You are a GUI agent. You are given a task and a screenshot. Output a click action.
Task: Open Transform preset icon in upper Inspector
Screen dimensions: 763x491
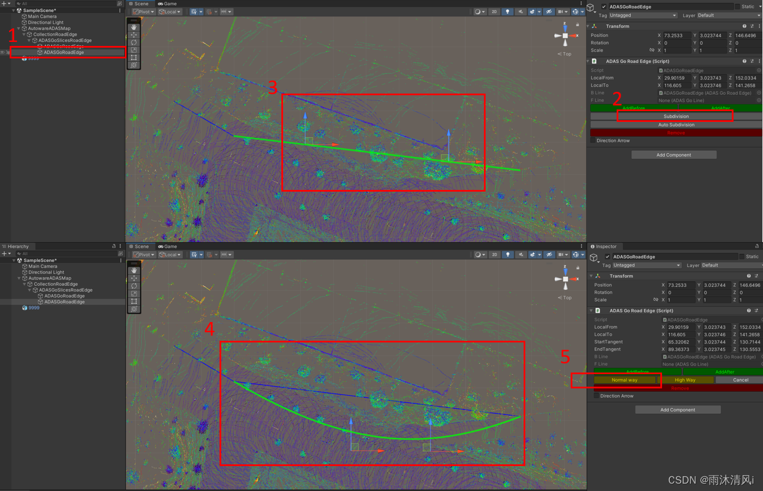point(752,26)
